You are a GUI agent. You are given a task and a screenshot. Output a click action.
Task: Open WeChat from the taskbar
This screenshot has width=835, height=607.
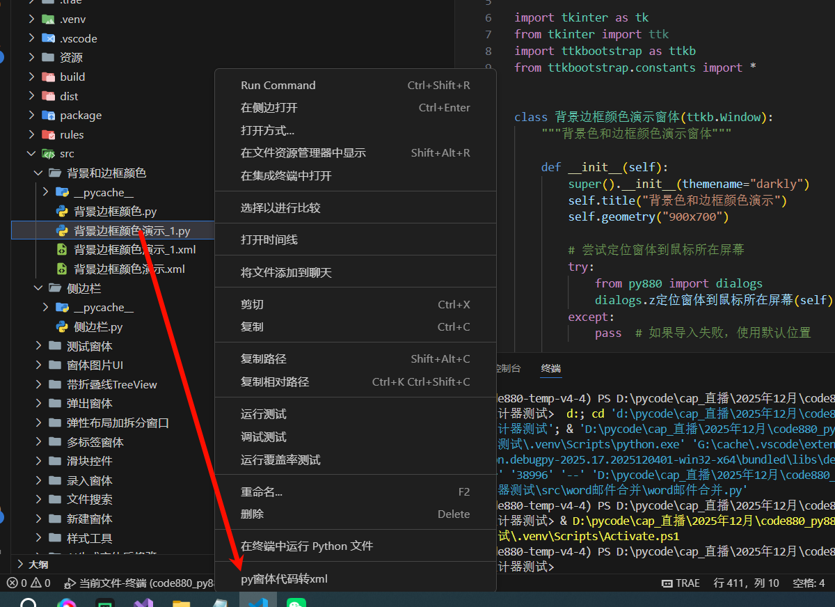pos(295,599)
